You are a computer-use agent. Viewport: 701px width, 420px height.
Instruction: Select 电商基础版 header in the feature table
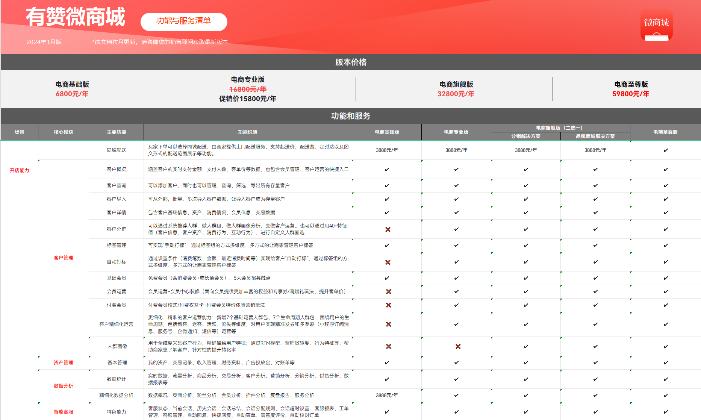387,132
